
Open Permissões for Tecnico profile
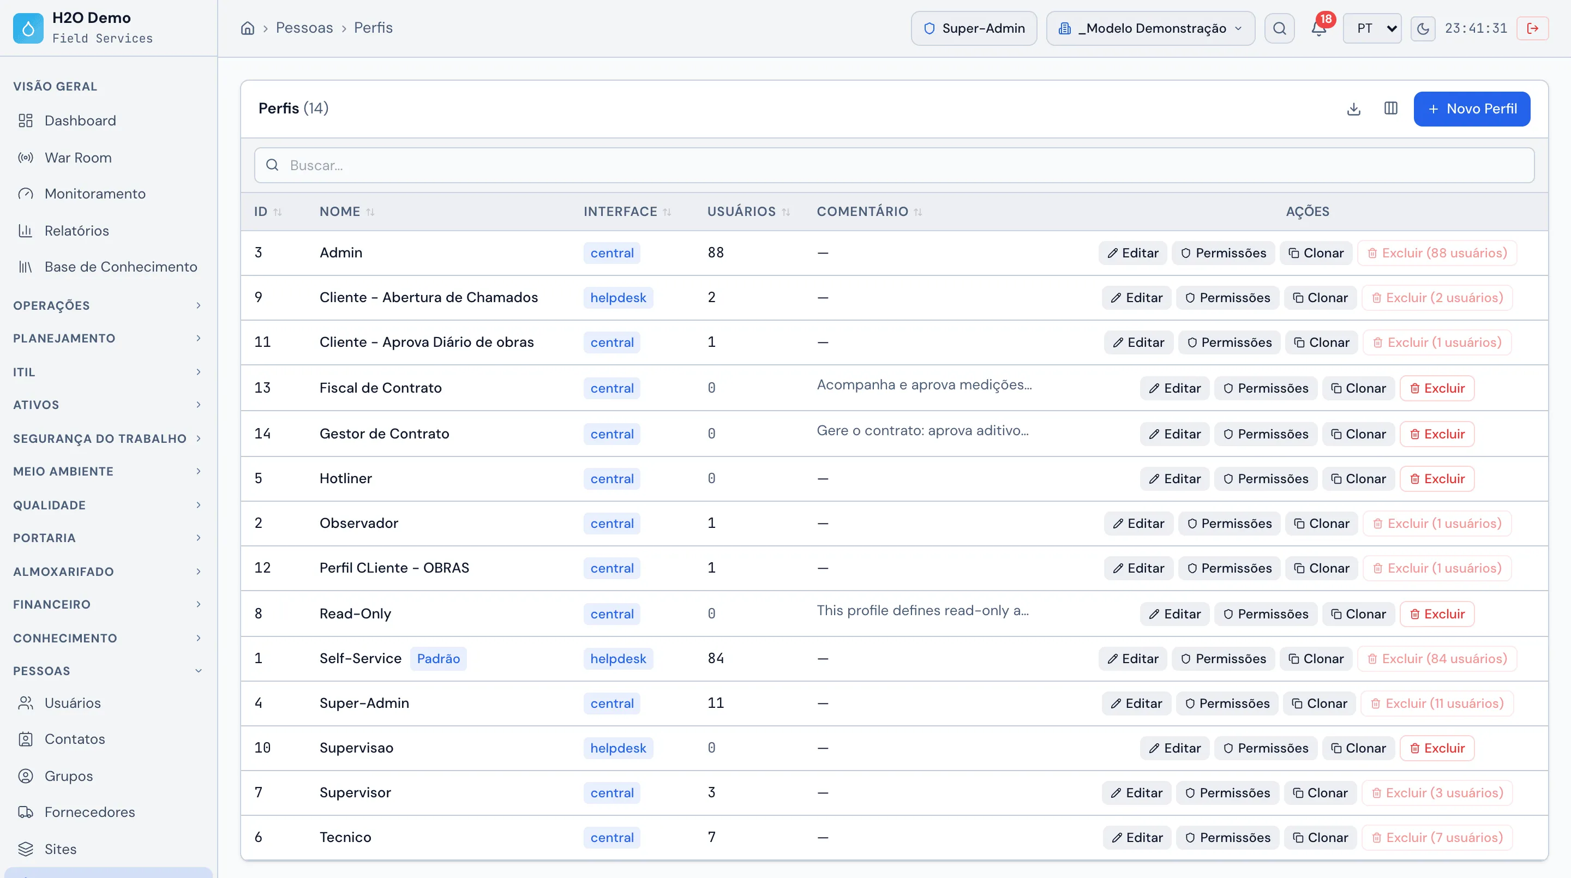[1228, 838]
